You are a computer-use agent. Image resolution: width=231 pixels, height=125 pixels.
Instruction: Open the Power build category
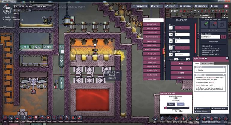click(17, 118)
